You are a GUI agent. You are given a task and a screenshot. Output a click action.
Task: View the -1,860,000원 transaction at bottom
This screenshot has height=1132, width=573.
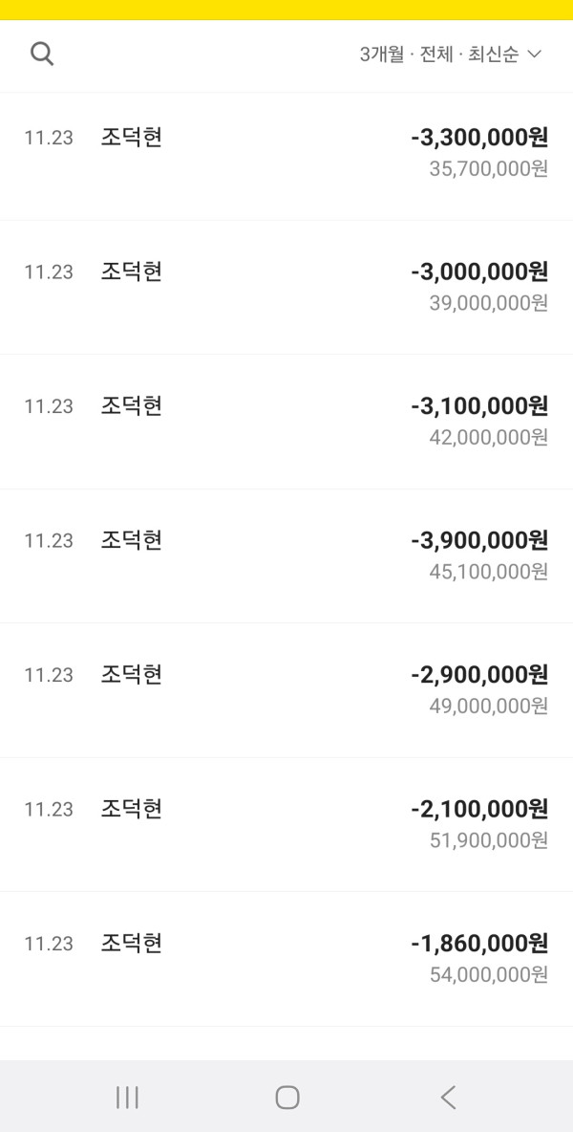click(x=286, y=958)
